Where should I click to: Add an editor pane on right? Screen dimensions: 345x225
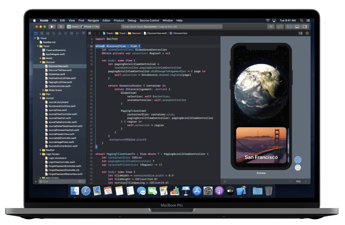307,33
